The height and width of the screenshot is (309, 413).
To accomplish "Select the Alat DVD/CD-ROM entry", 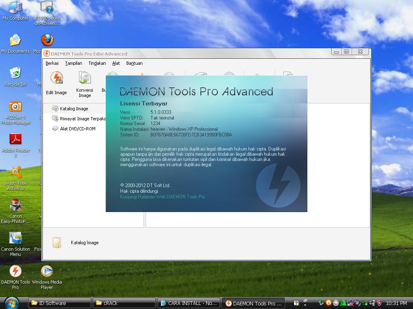I will point(76,128).
